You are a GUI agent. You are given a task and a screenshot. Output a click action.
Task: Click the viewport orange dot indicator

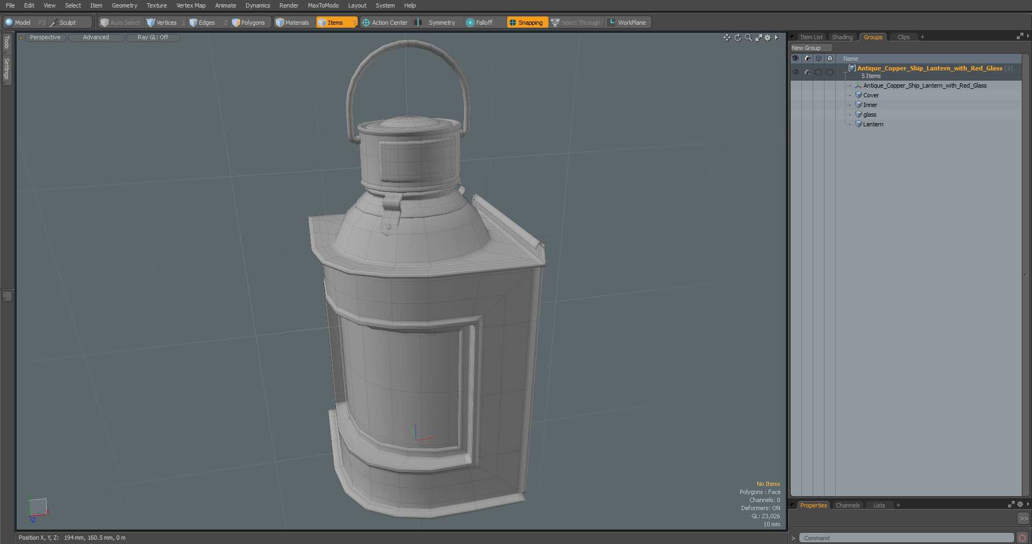click(20, 38)
